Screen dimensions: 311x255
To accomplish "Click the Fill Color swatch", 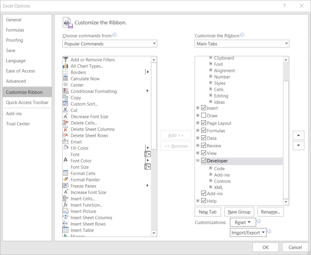I will pyautogui.click(x=66, y=148).
